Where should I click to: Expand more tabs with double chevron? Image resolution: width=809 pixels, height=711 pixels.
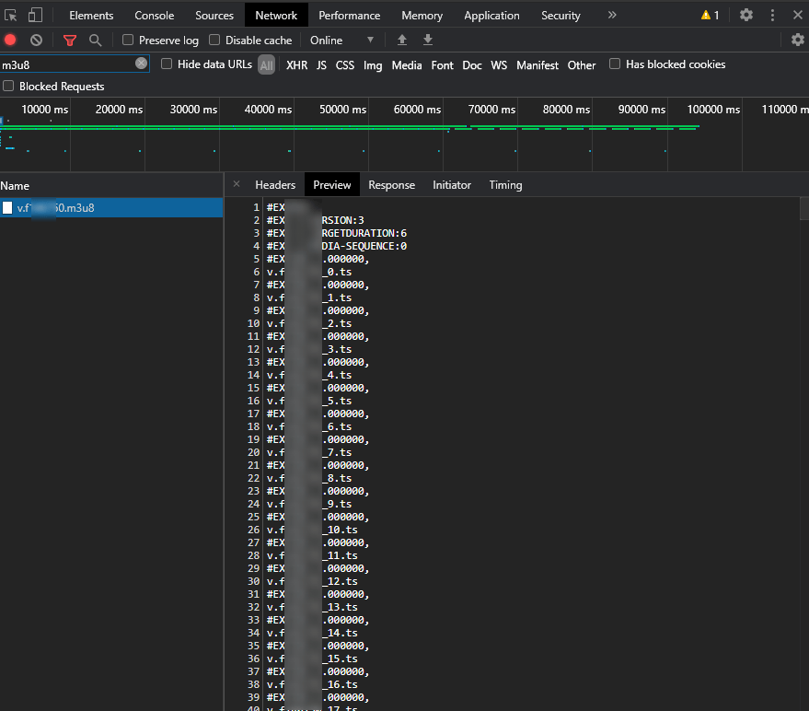(x=613, y=15)
